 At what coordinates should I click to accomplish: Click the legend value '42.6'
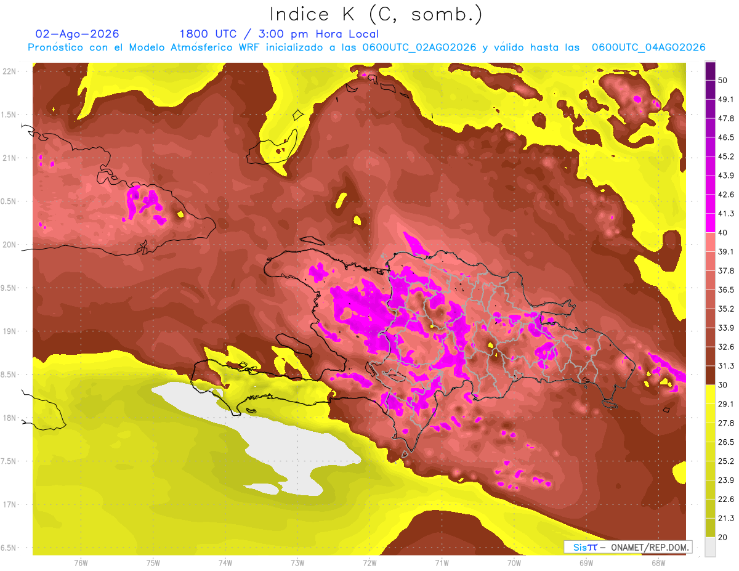[x=725, y=195]
